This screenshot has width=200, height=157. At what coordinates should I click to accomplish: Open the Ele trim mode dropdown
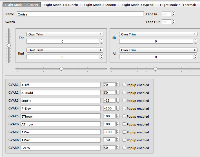pos(158,34)
